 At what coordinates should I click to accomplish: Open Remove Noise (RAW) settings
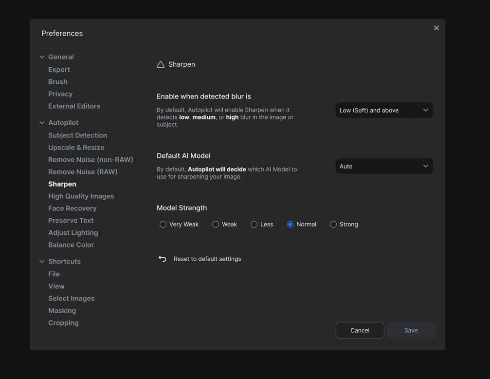point(83,172)
